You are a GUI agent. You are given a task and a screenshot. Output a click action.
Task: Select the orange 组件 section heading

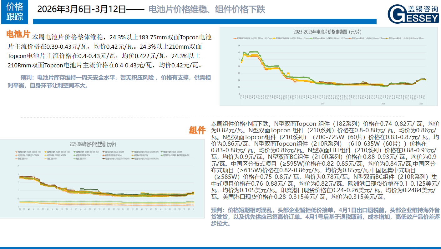click(197, 130)
